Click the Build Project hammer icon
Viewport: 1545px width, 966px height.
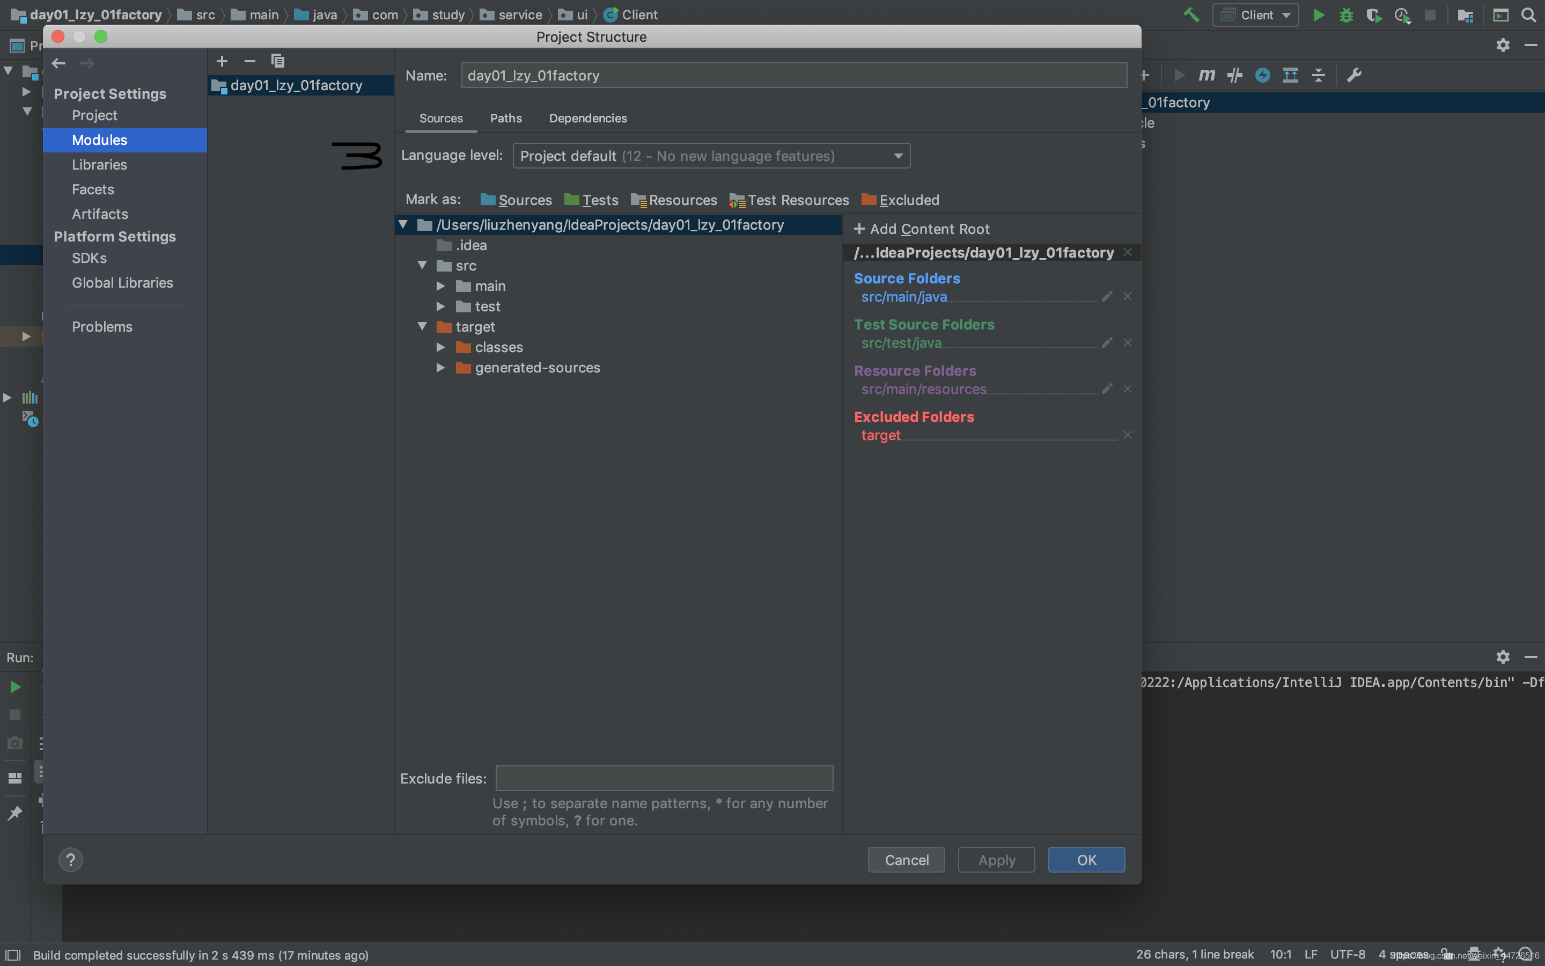coord(1191,14)
